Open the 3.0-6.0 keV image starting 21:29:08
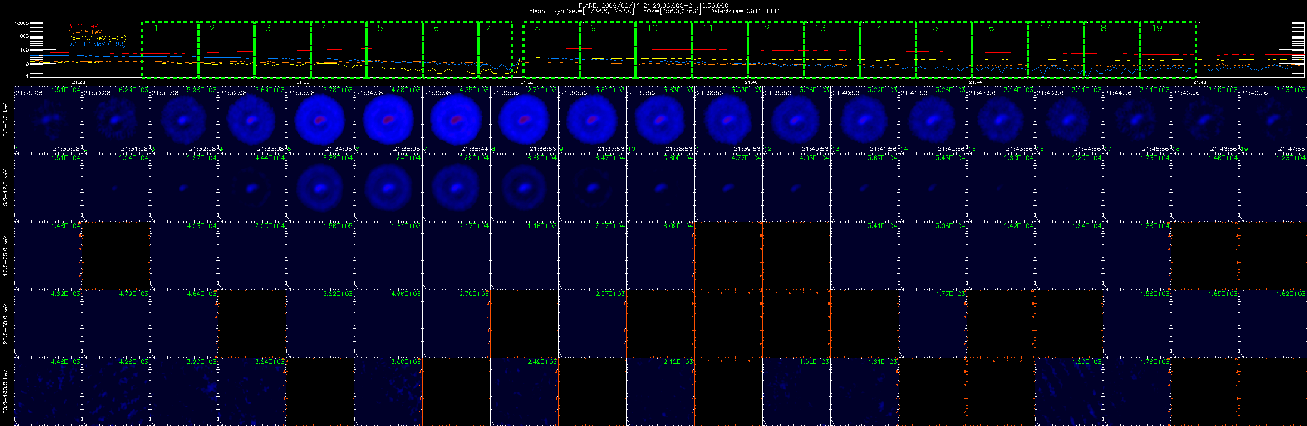This screenshot has width=1307, height=426. 48,120
